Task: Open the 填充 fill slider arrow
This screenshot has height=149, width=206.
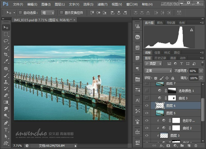Action: pos(201,78)
